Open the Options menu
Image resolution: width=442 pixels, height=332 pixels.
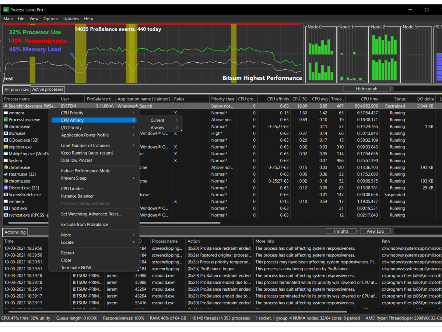tap(51, 19)
